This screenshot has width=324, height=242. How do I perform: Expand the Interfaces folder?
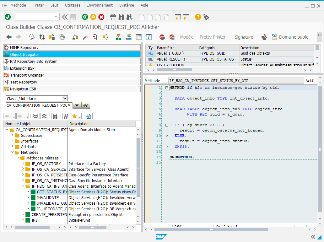click(x=12, y=141)
